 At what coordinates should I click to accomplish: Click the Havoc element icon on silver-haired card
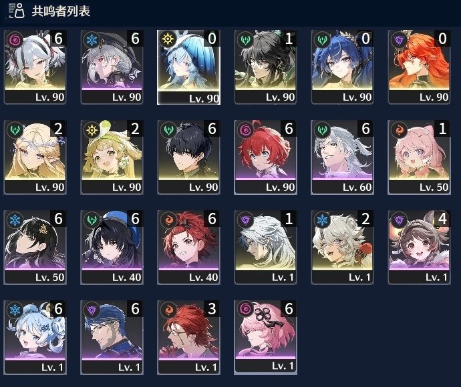15,39
